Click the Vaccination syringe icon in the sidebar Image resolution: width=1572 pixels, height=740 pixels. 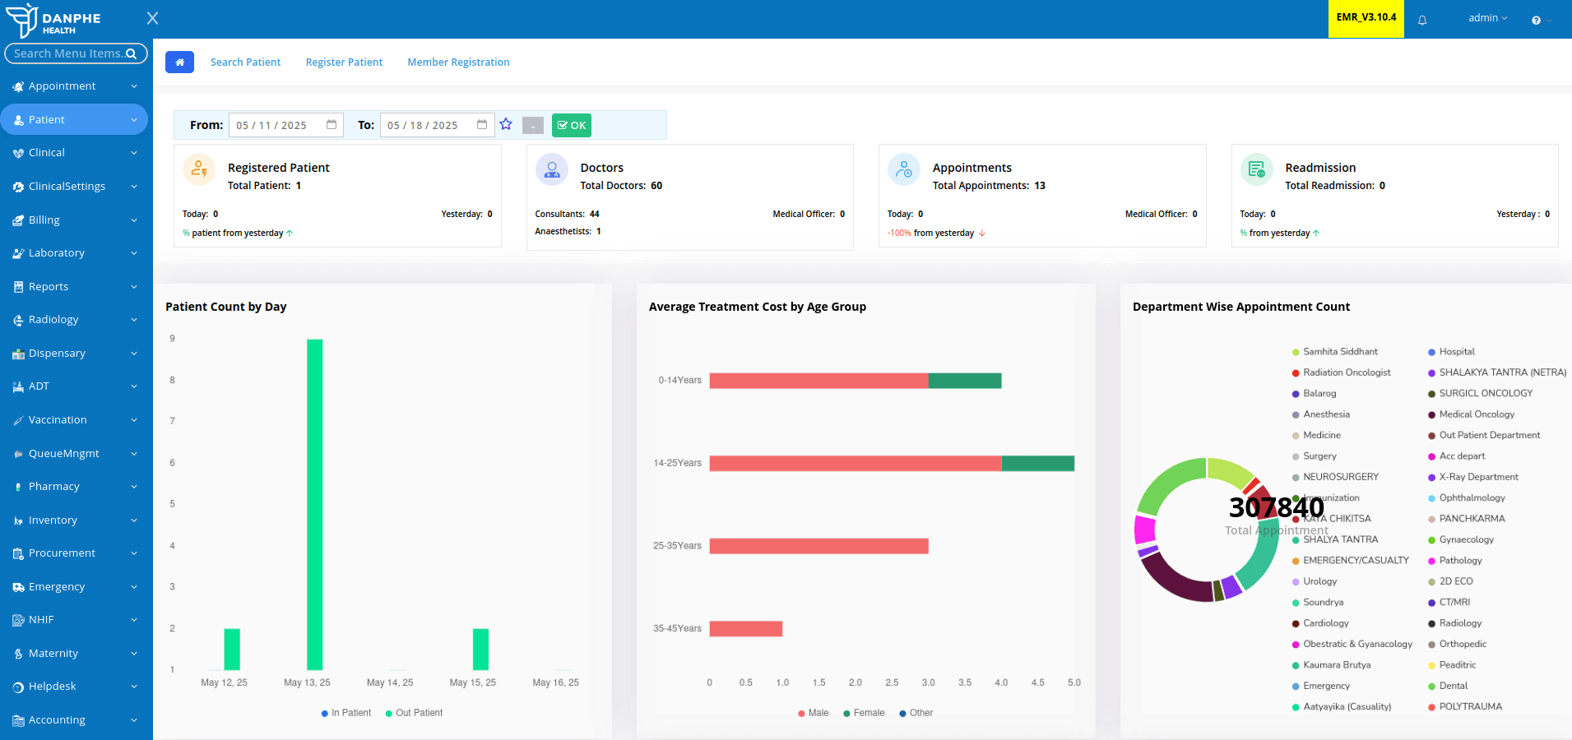[18, 420]
